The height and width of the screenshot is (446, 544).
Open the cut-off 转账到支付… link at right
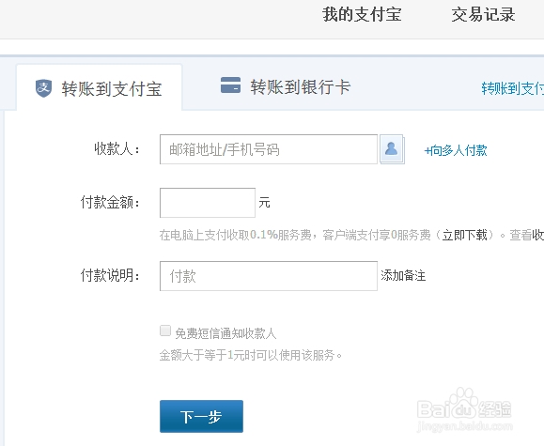[512, 89]
